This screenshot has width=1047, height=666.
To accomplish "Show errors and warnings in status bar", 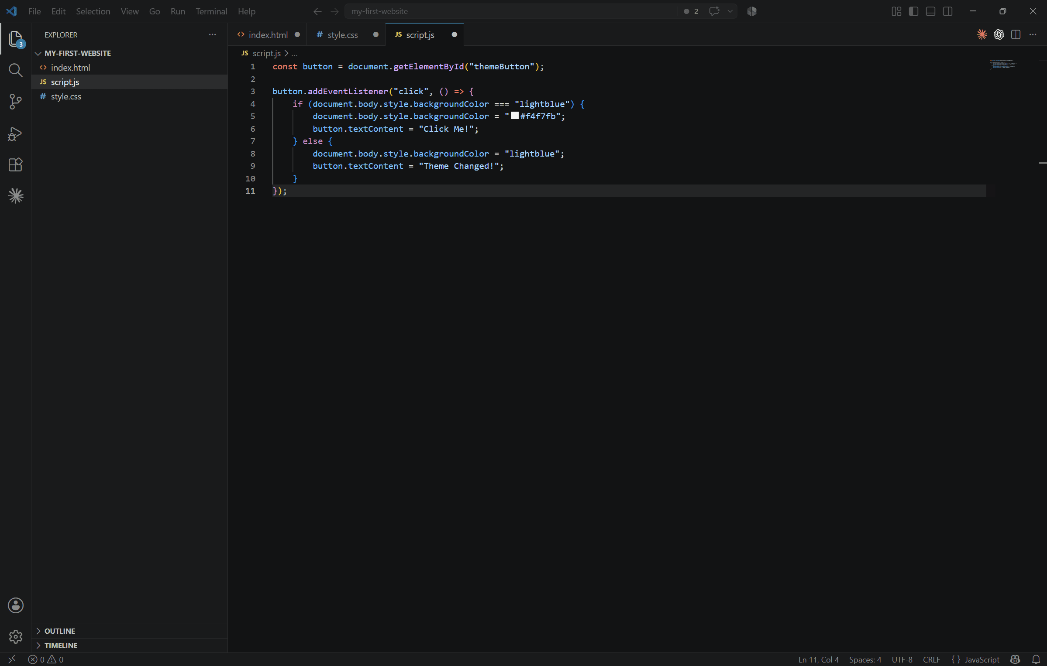I will click(46, 659).
